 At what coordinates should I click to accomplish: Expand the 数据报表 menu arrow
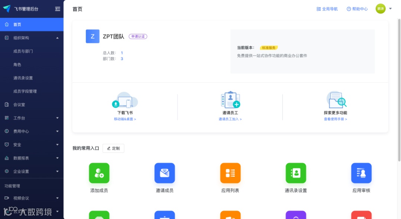(57, 158)
